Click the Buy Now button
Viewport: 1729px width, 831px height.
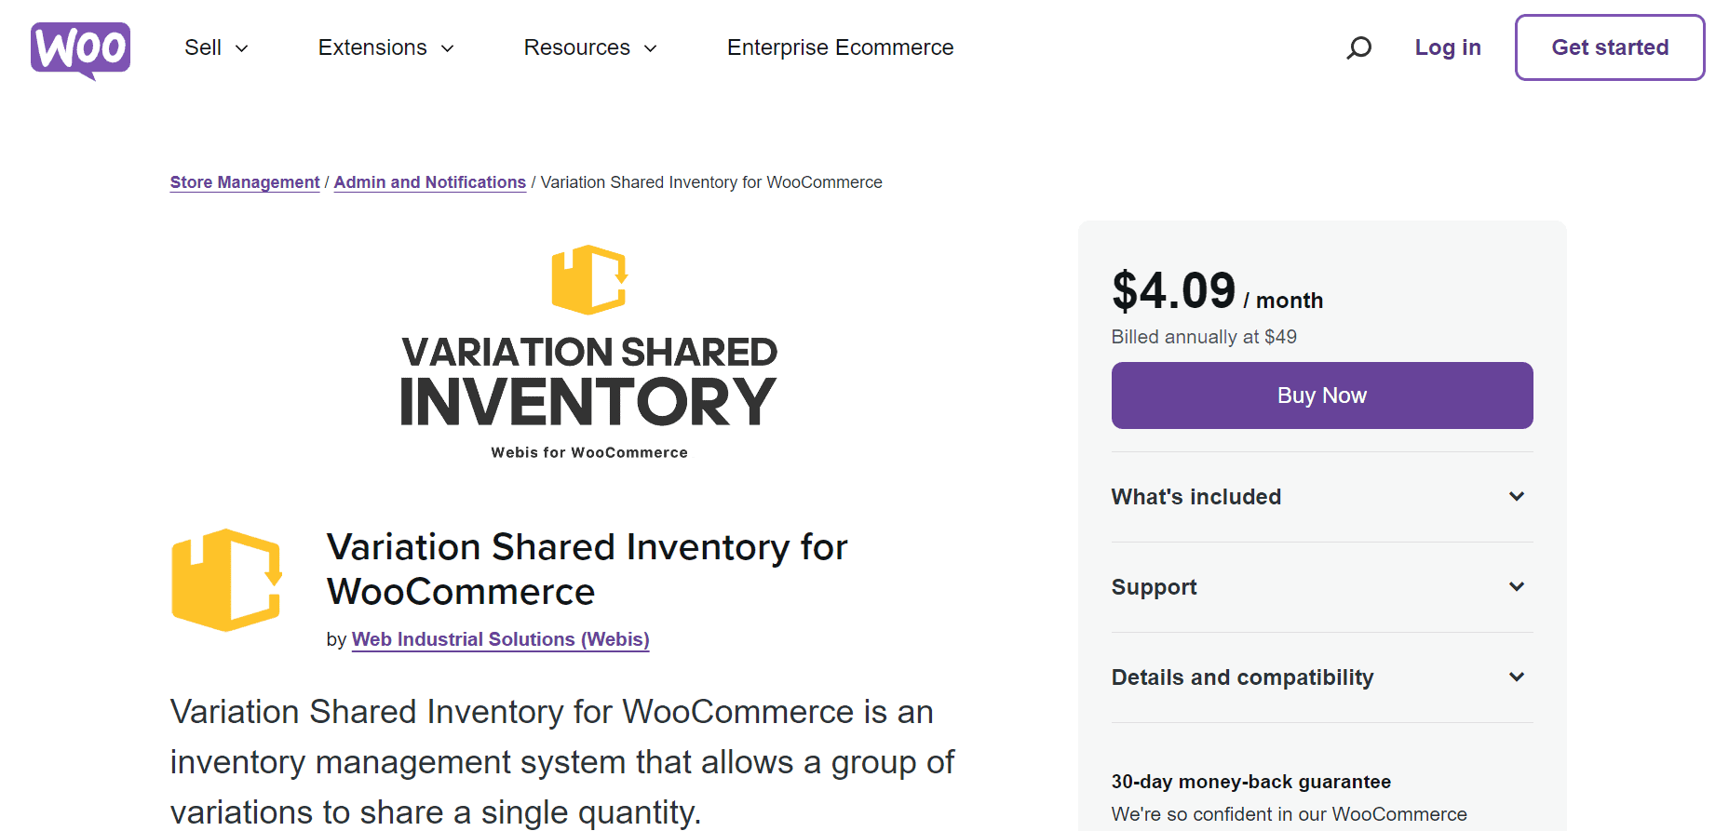(x=1321, y=395)
